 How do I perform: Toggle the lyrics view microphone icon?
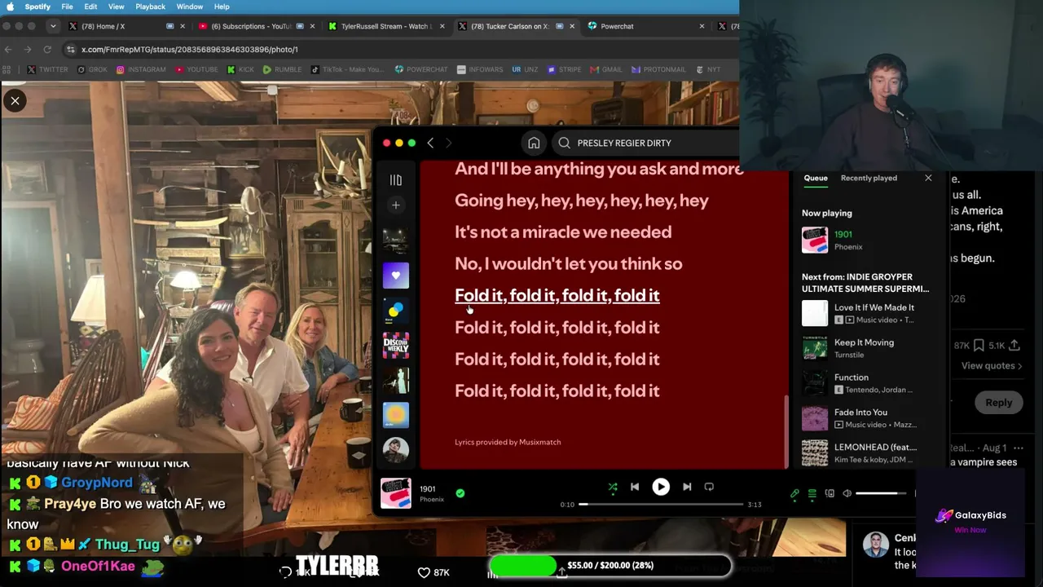(794, 493)
